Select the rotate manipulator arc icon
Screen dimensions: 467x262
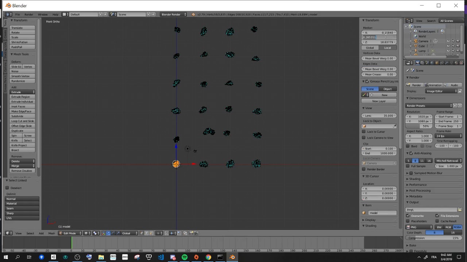[113, 233]
